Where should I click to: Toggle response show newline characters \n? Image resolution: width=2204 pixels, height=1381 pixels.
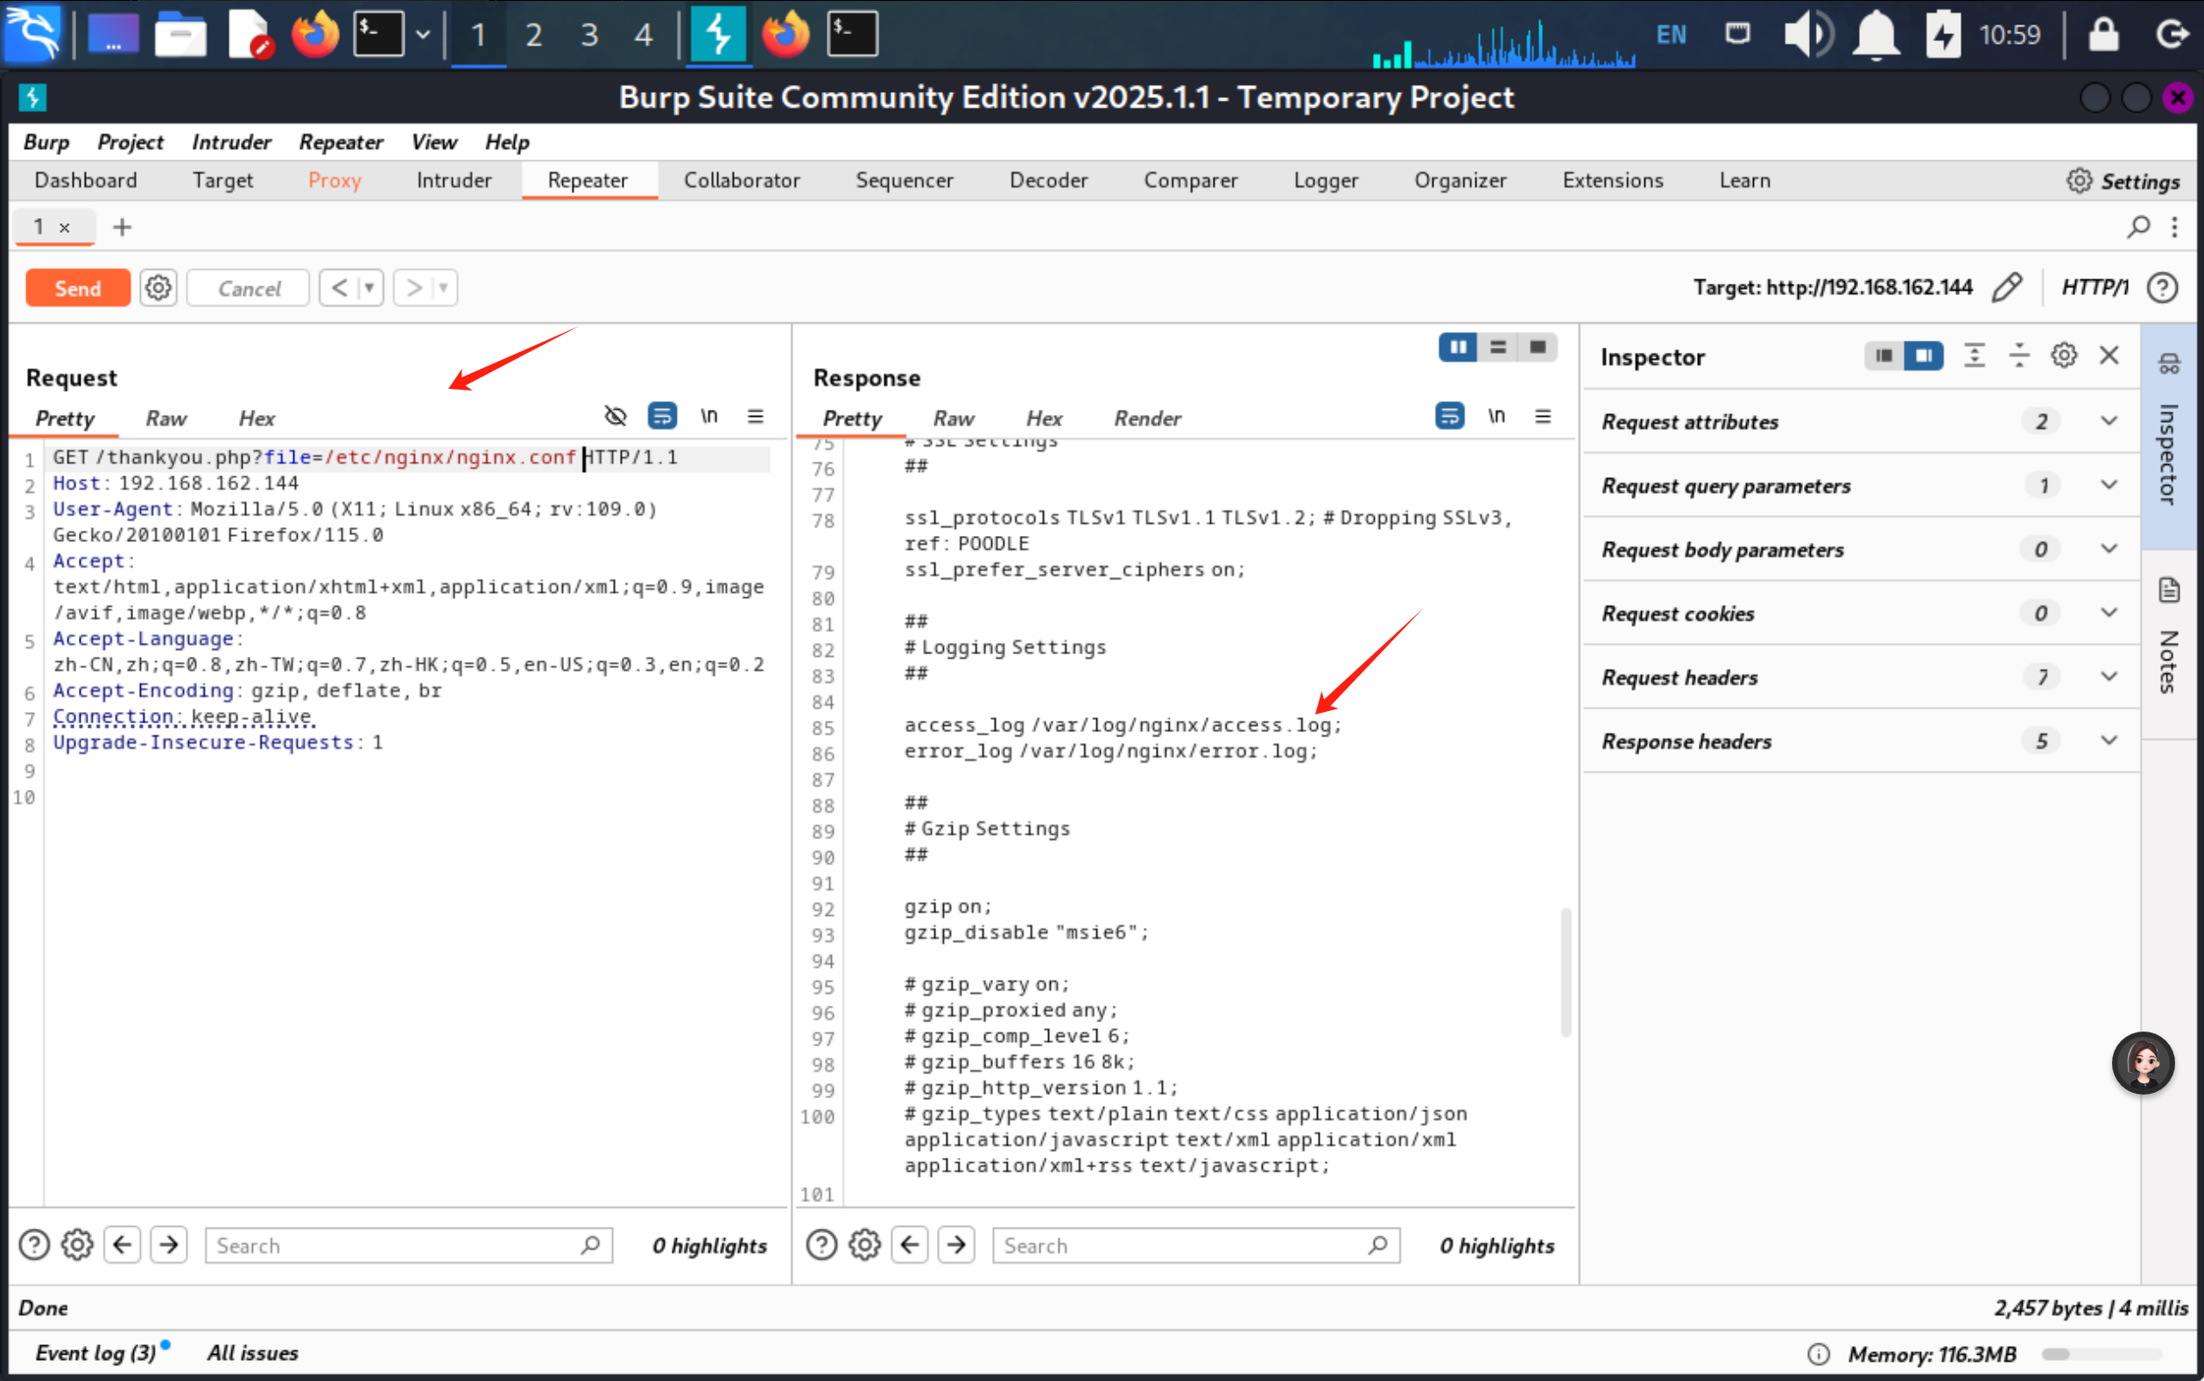[1496, 417]
